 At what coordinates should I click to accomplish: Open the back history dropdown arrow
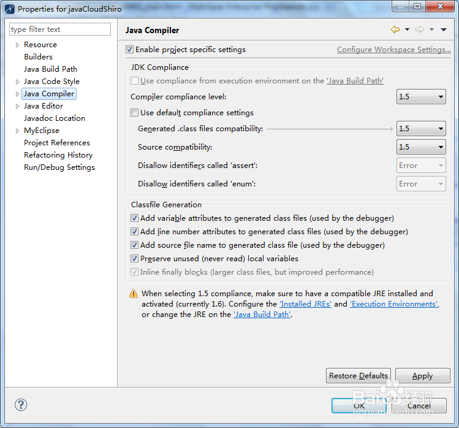click(407, 29)
